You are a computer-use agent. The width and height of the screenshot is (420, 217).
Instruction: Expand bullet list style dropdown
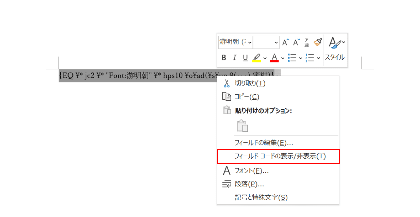tap(301, 58)
